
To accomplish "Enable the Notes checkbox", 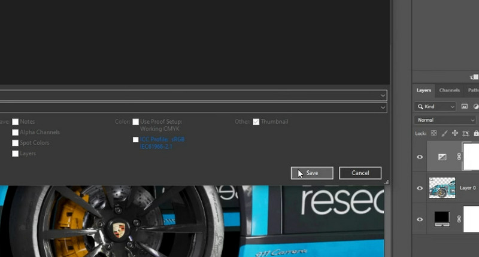I will click(x=16, y=122).
